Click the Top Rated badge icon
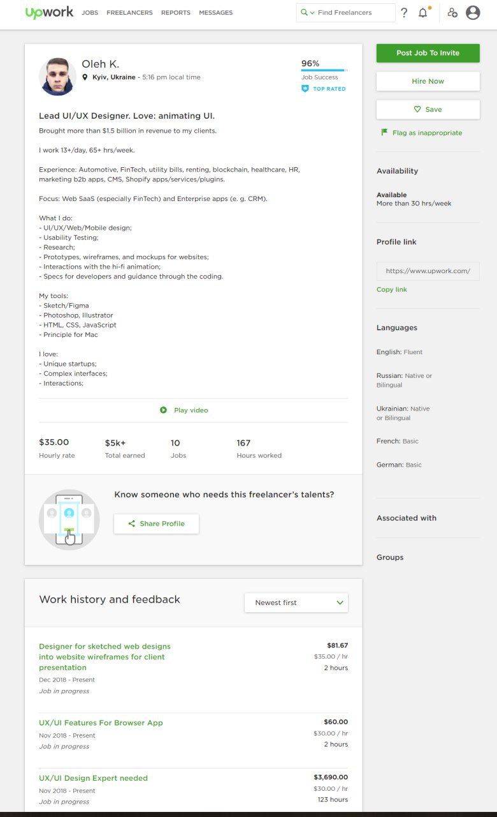Screen dimensions: 497x817 pyautogui.click(x=305, y=89)
